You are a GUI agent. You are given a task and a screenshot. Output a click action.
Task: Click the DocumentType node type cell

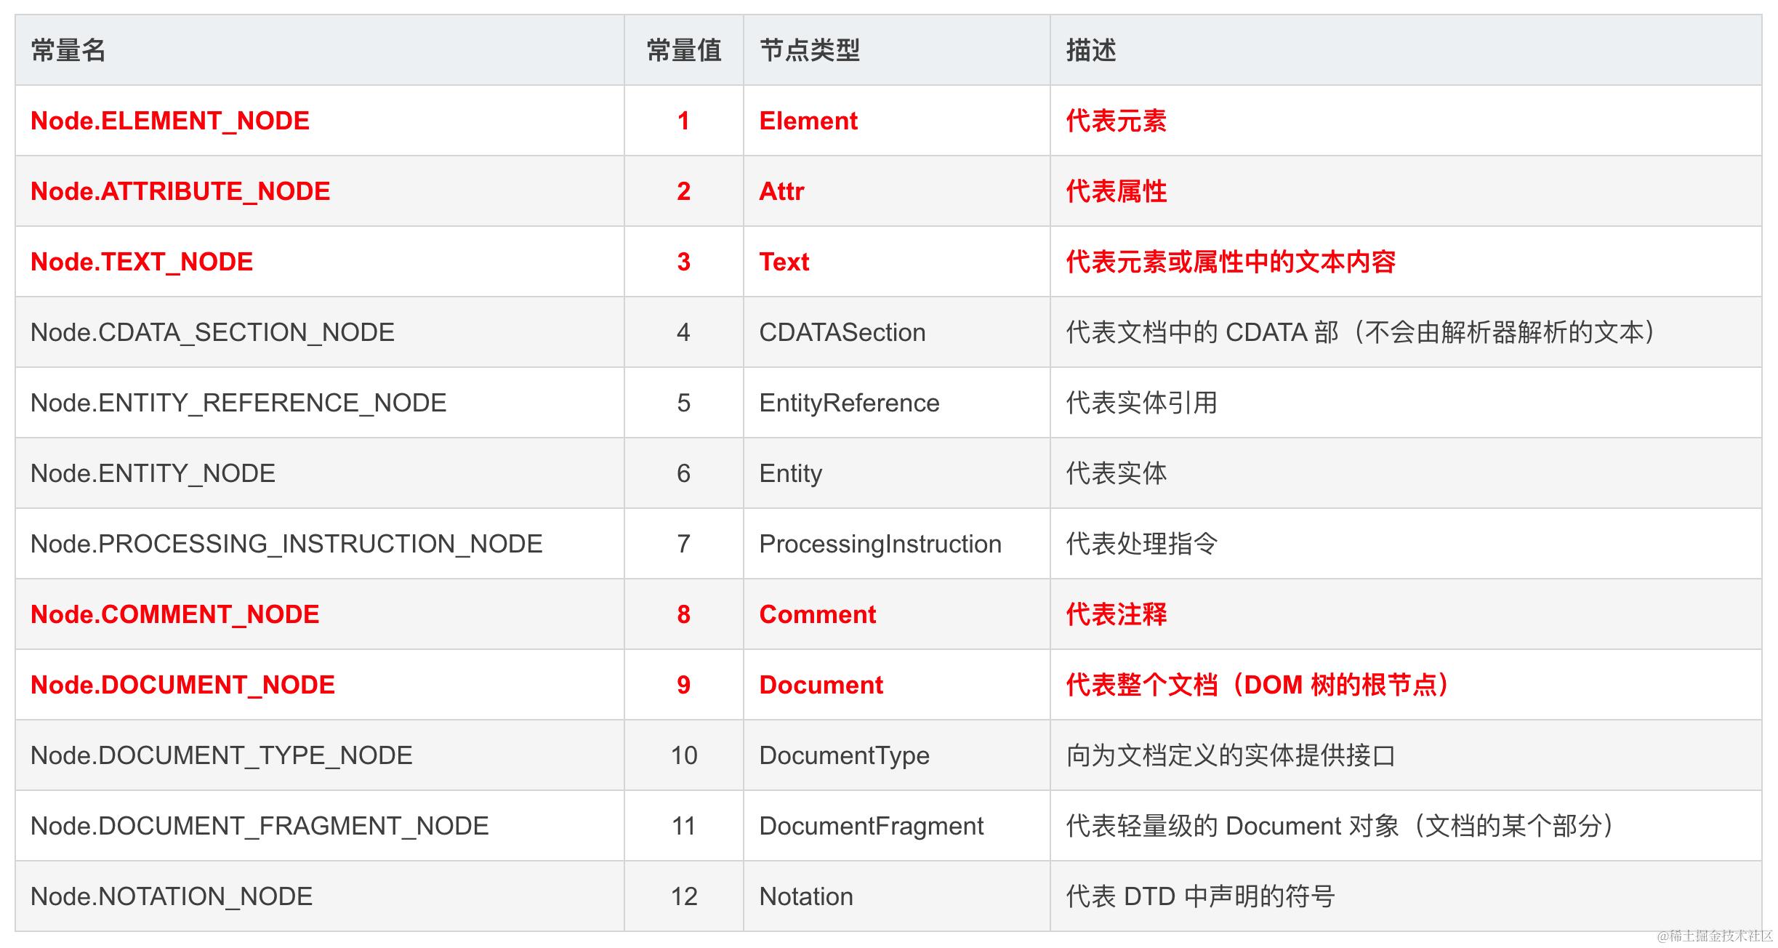tap(844, 755)
